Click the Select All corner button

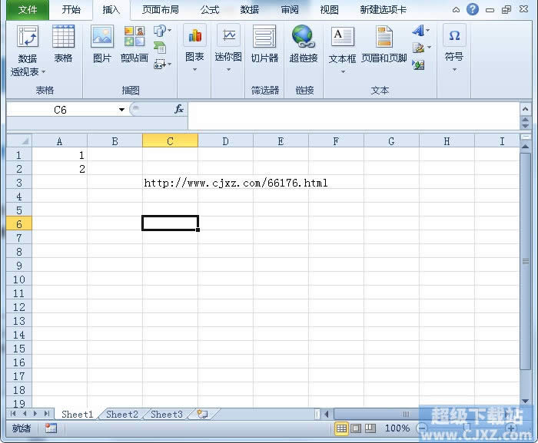point(19,141)
